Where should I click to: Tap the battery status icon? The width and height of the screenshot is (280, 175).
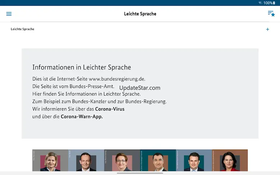[275, 3]
